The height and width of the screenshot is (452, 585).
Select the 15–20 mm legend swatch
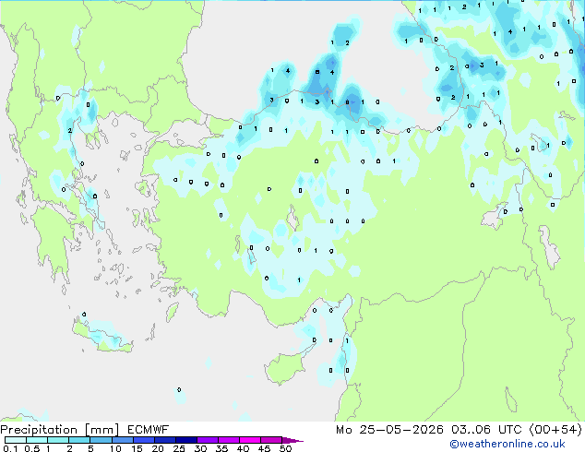coord(143,440)
